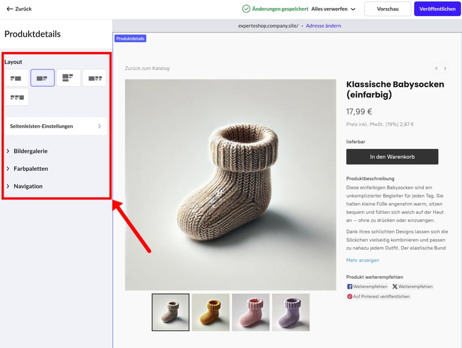Select the fourth layout option icon
The width and height of the screenshot is (462, 348).
tap(94, 78)
